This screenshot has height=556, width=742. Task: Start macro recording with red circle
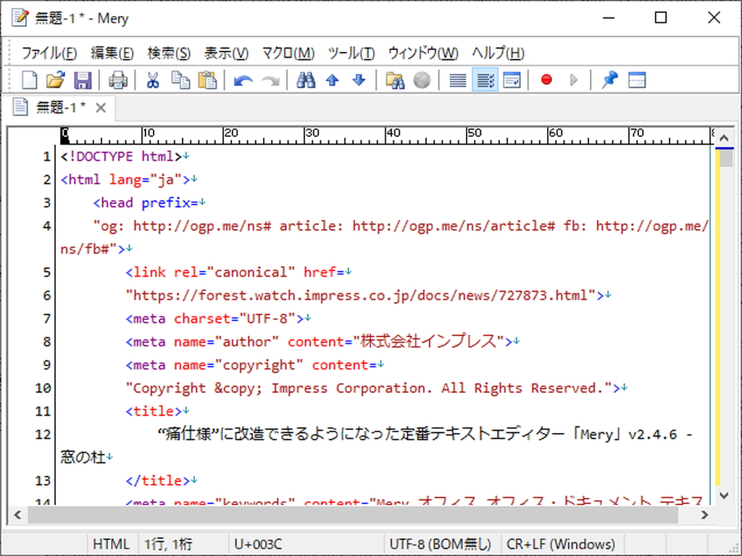(546, 80)
